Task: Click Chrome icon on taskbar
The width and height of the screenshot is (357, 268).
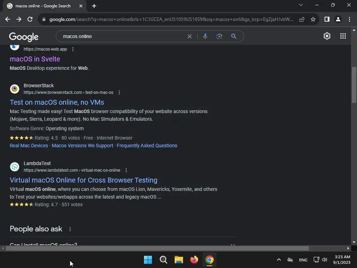Action: pyautogui.click(x=210, y=260)
